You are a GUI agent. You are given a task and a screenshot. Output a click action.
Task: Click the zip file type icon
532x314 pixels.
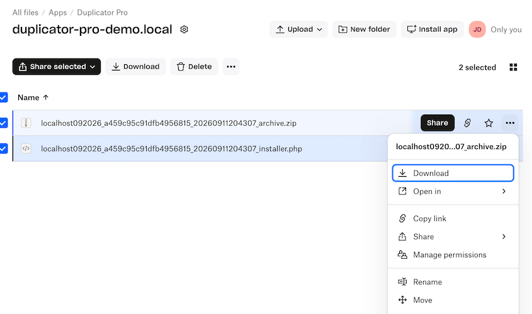pos(26,123)
